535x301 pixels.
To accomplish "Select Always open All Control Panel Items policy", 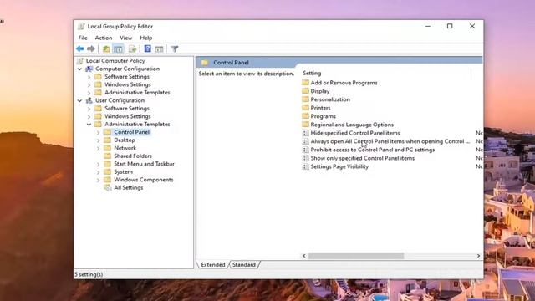I will click(x=390, y=141).
